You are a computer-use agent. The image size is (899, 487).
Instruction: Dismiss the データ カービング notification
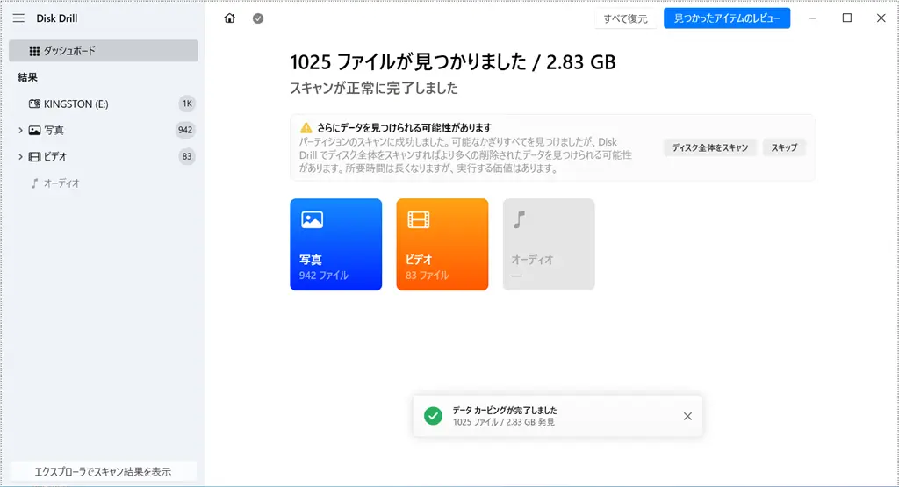[x=687, y=416]
